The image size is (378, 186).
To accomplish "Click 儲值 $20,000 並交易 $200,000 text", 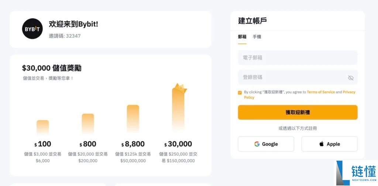I will pyautogui.click(x=88, y=157).
